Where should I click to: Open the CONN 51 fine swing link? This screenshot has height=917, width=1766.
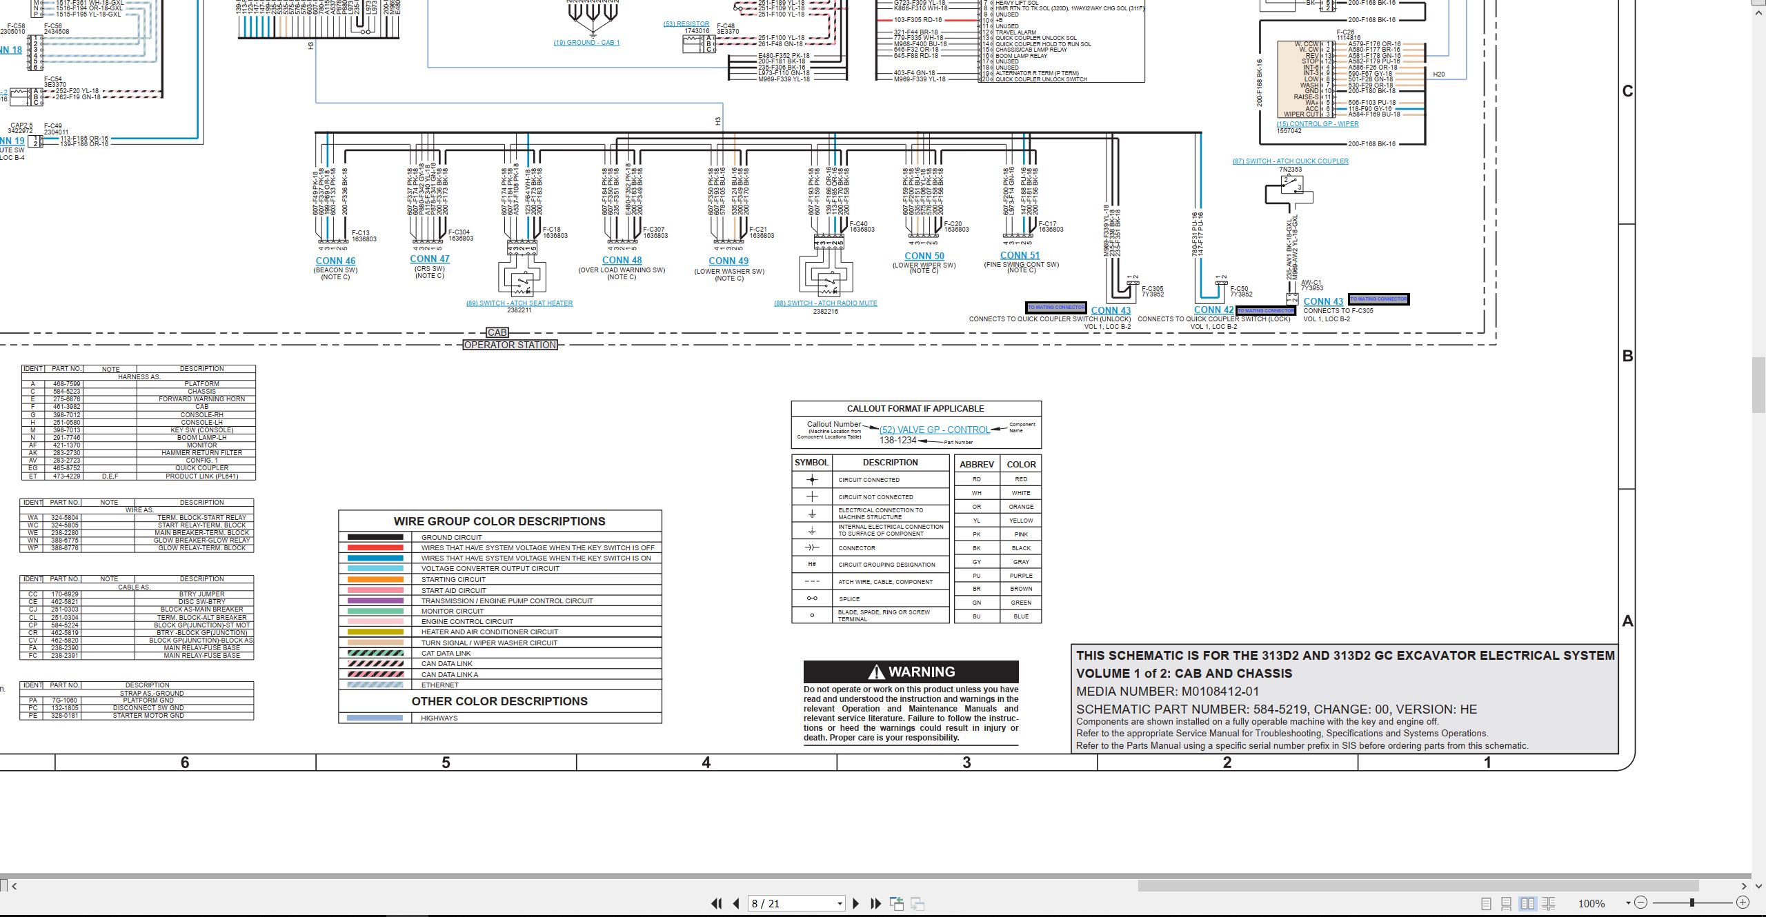(1020, 255)
